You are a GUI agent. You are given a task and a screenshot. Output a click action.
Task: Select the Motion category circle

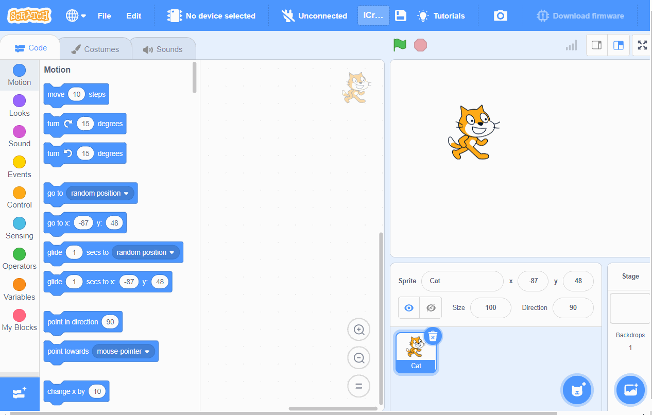(19, 70)
